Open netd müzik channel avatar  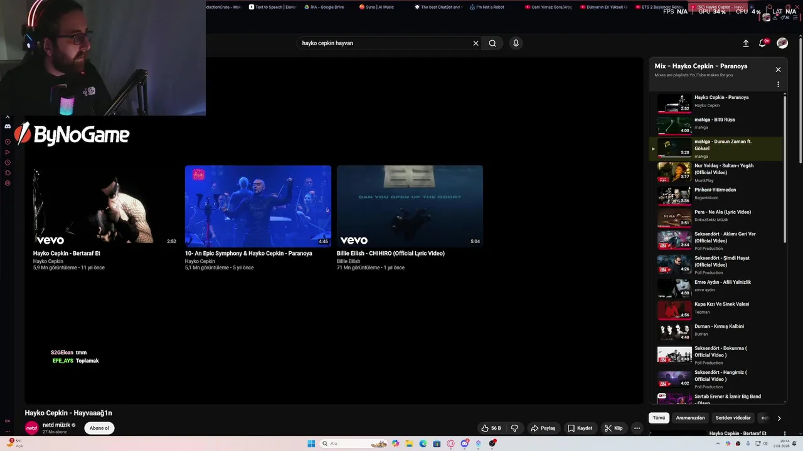pos(31,428)
